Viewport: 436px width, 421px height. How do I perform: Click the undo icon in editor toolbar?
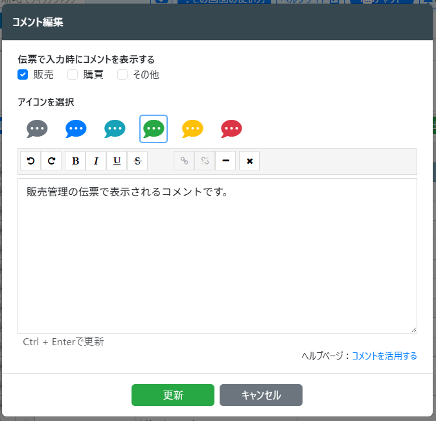(x=30, y=161)
